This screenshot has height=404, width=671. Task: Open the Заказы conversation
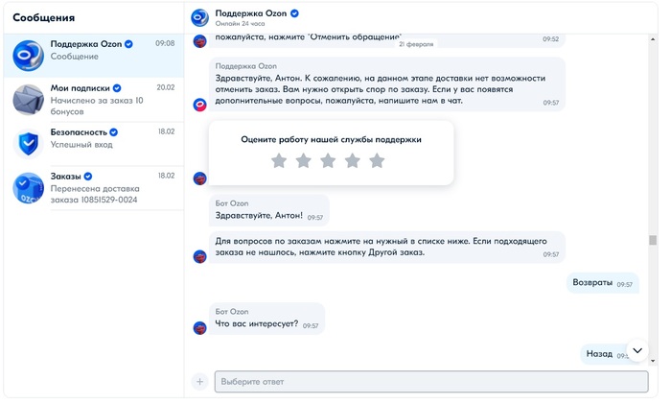(x=94, y=188)
